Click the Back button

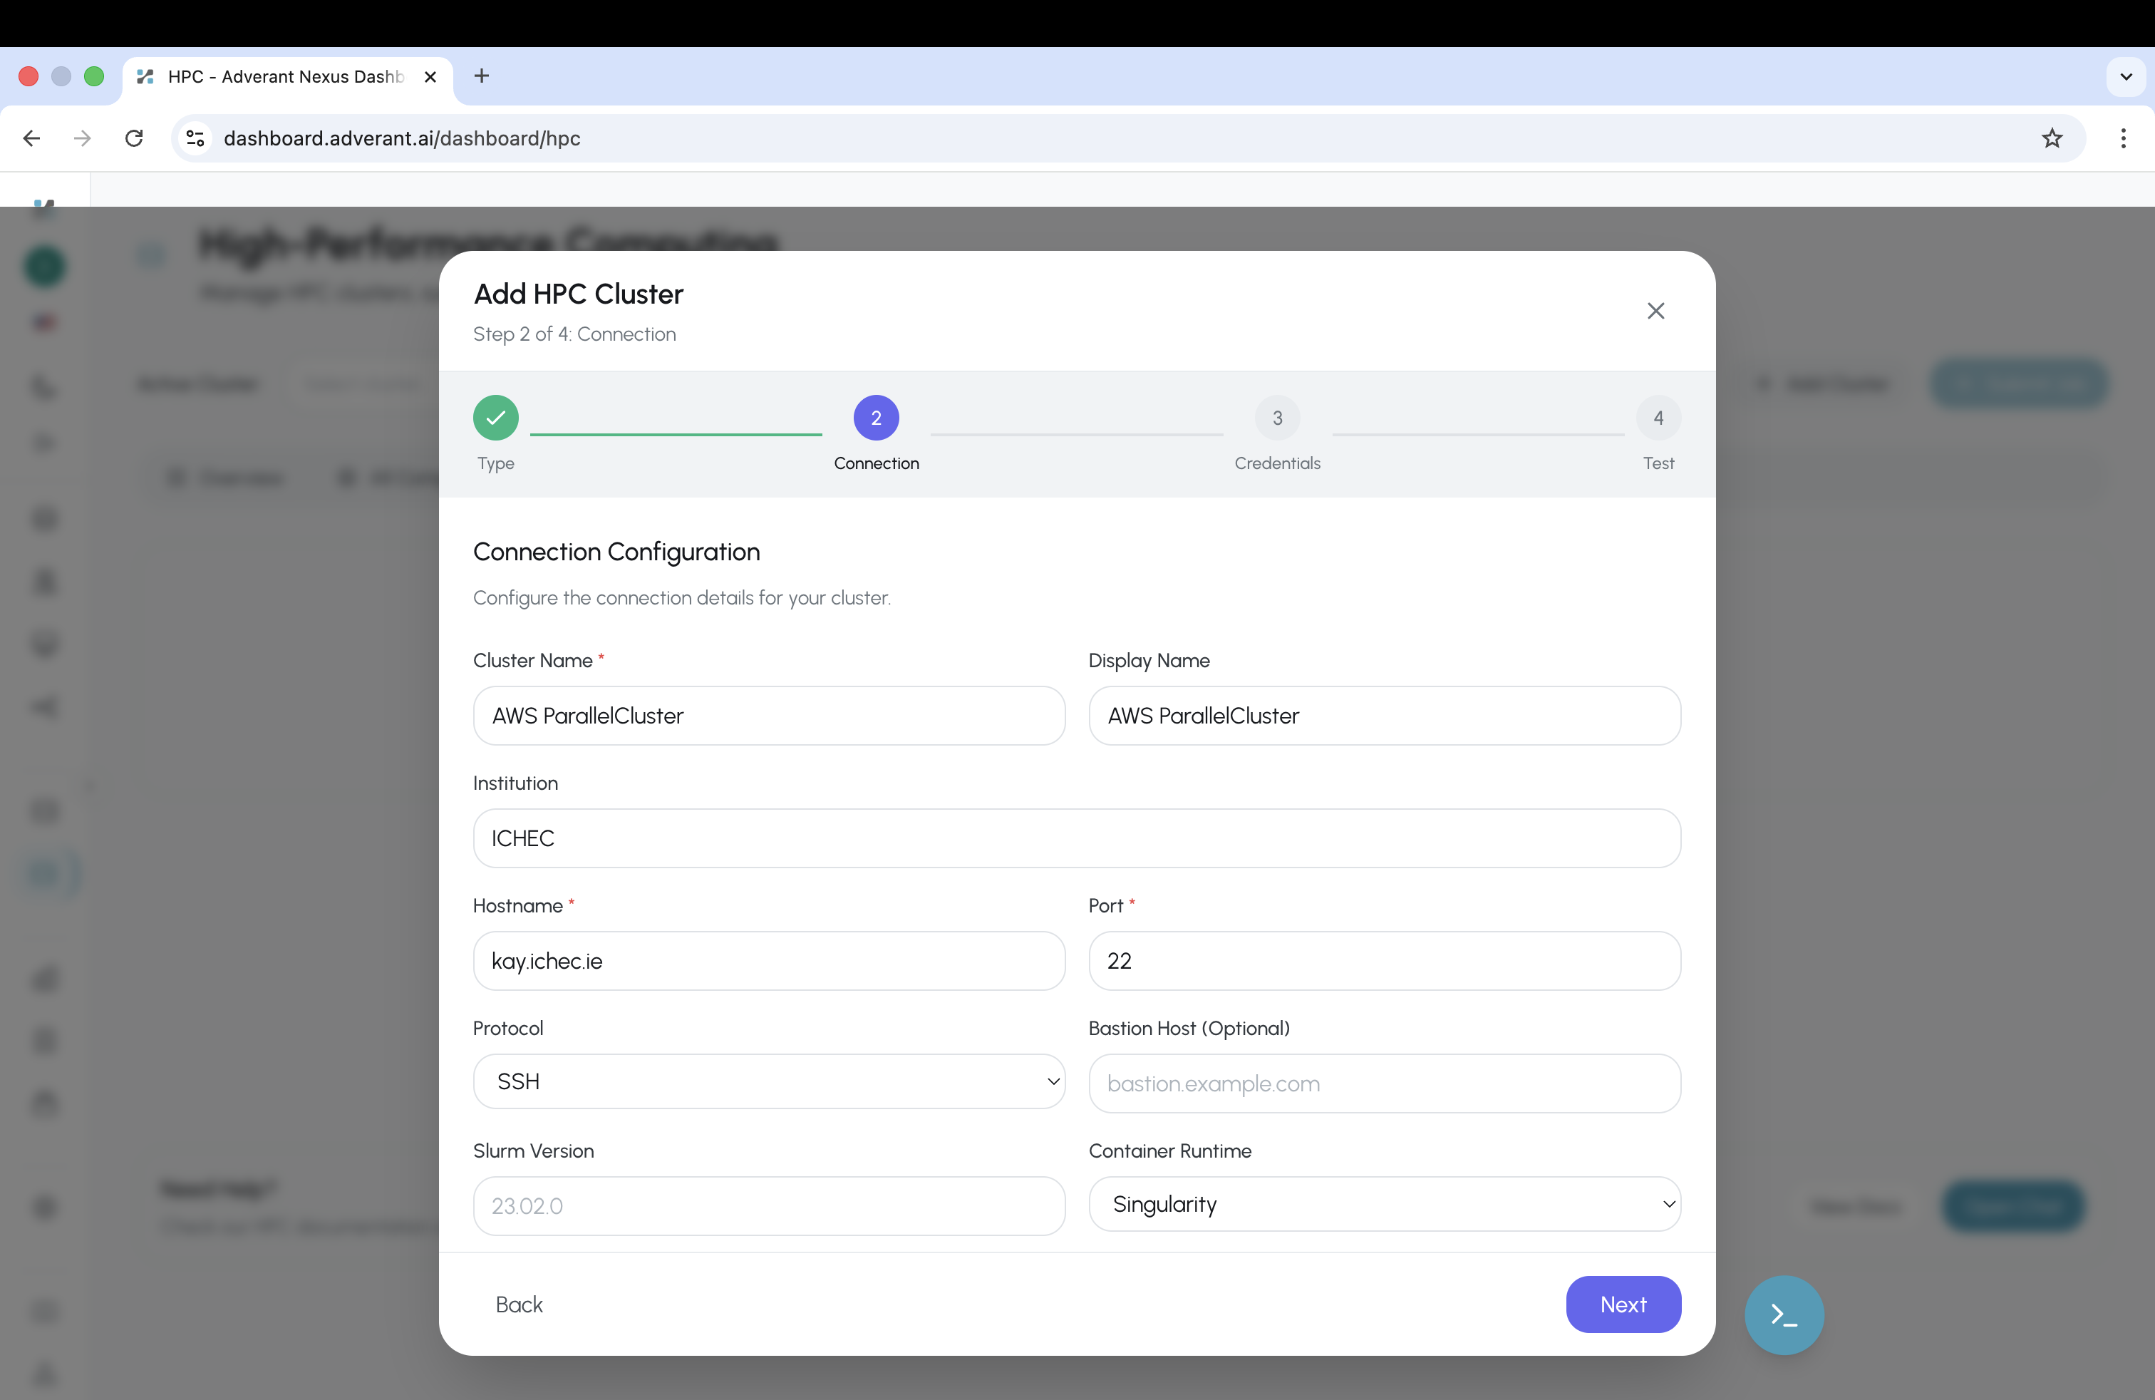click(519, 1305)
